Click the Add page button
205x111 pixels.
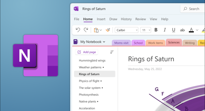coord(86,52)
